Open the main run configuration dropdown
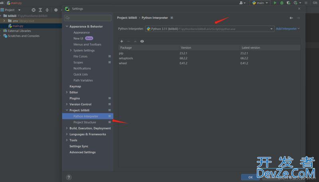 pyautogui.click(x=260, y=3)
